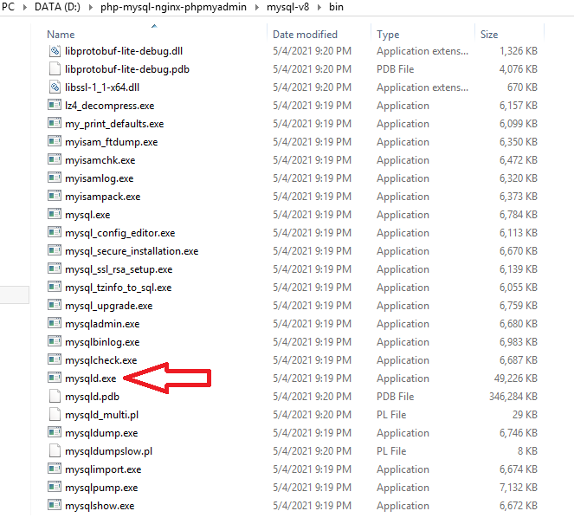574x524 pixels.
Task: Click the myisamchk.exe application icon
Action: point(55,160)
